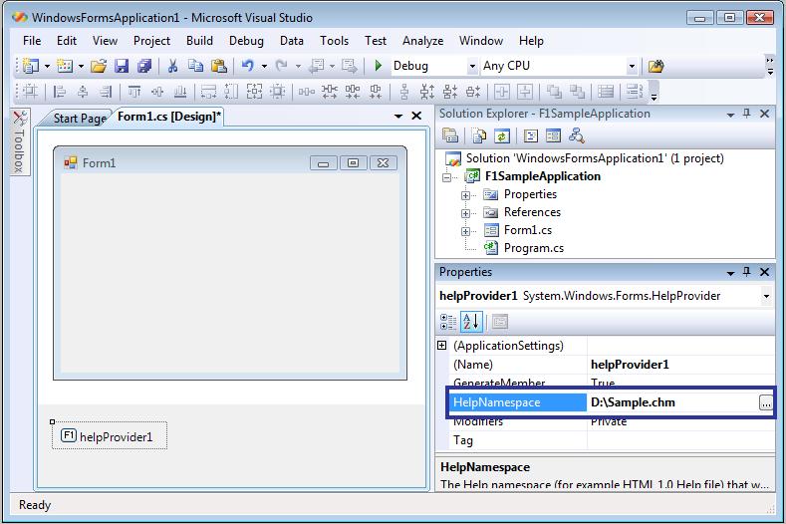Screen dimensions: 786x524
Task: Click the Bring to Front icon
Action: pos(554,92)
